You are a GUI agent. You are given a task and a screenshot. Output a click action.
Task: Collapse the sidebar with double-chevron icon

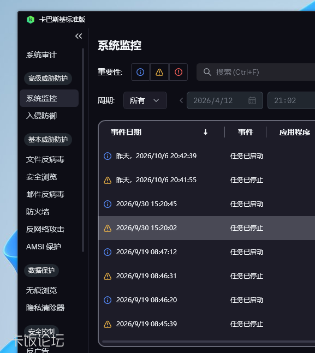(x=79, y=36)
